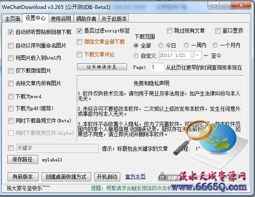255x197 pixels.
Task: Choose 一周内 download range
Action: click(186, 45)
